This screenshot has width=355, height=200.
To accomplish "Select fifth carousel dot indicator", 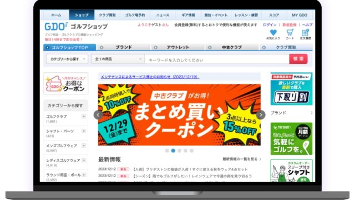I will pyautogui.click(x=191, y=151).
